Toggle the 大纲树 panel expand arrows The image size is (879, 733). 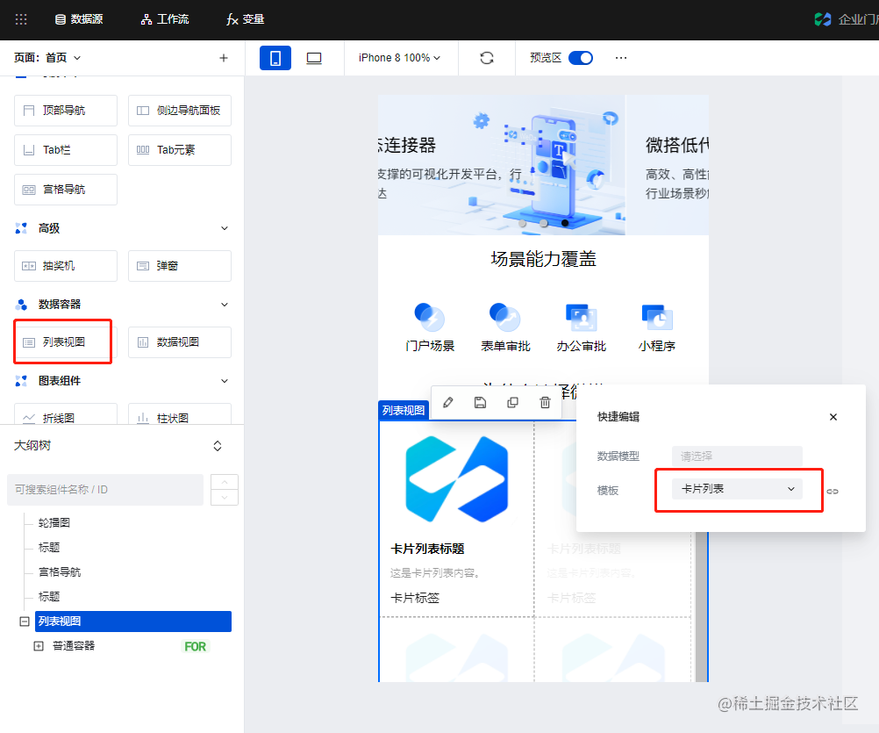(218, 446)
